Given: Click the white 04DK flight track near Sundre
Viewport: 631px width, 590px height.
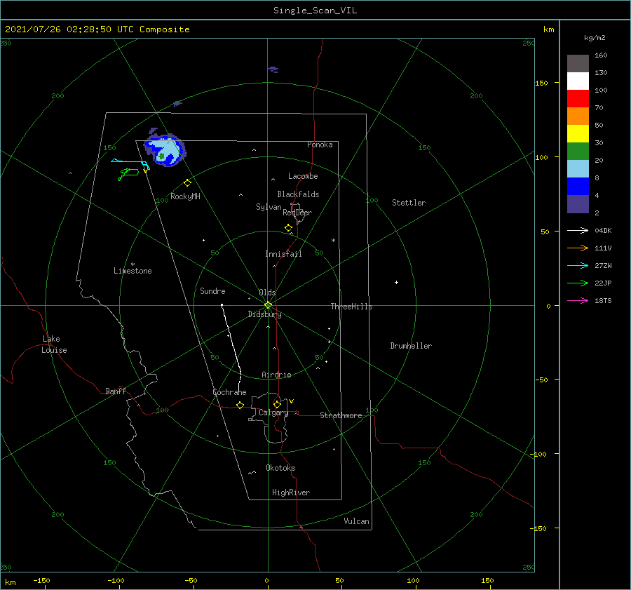Looking at the screenshot, I should (232, 340).
